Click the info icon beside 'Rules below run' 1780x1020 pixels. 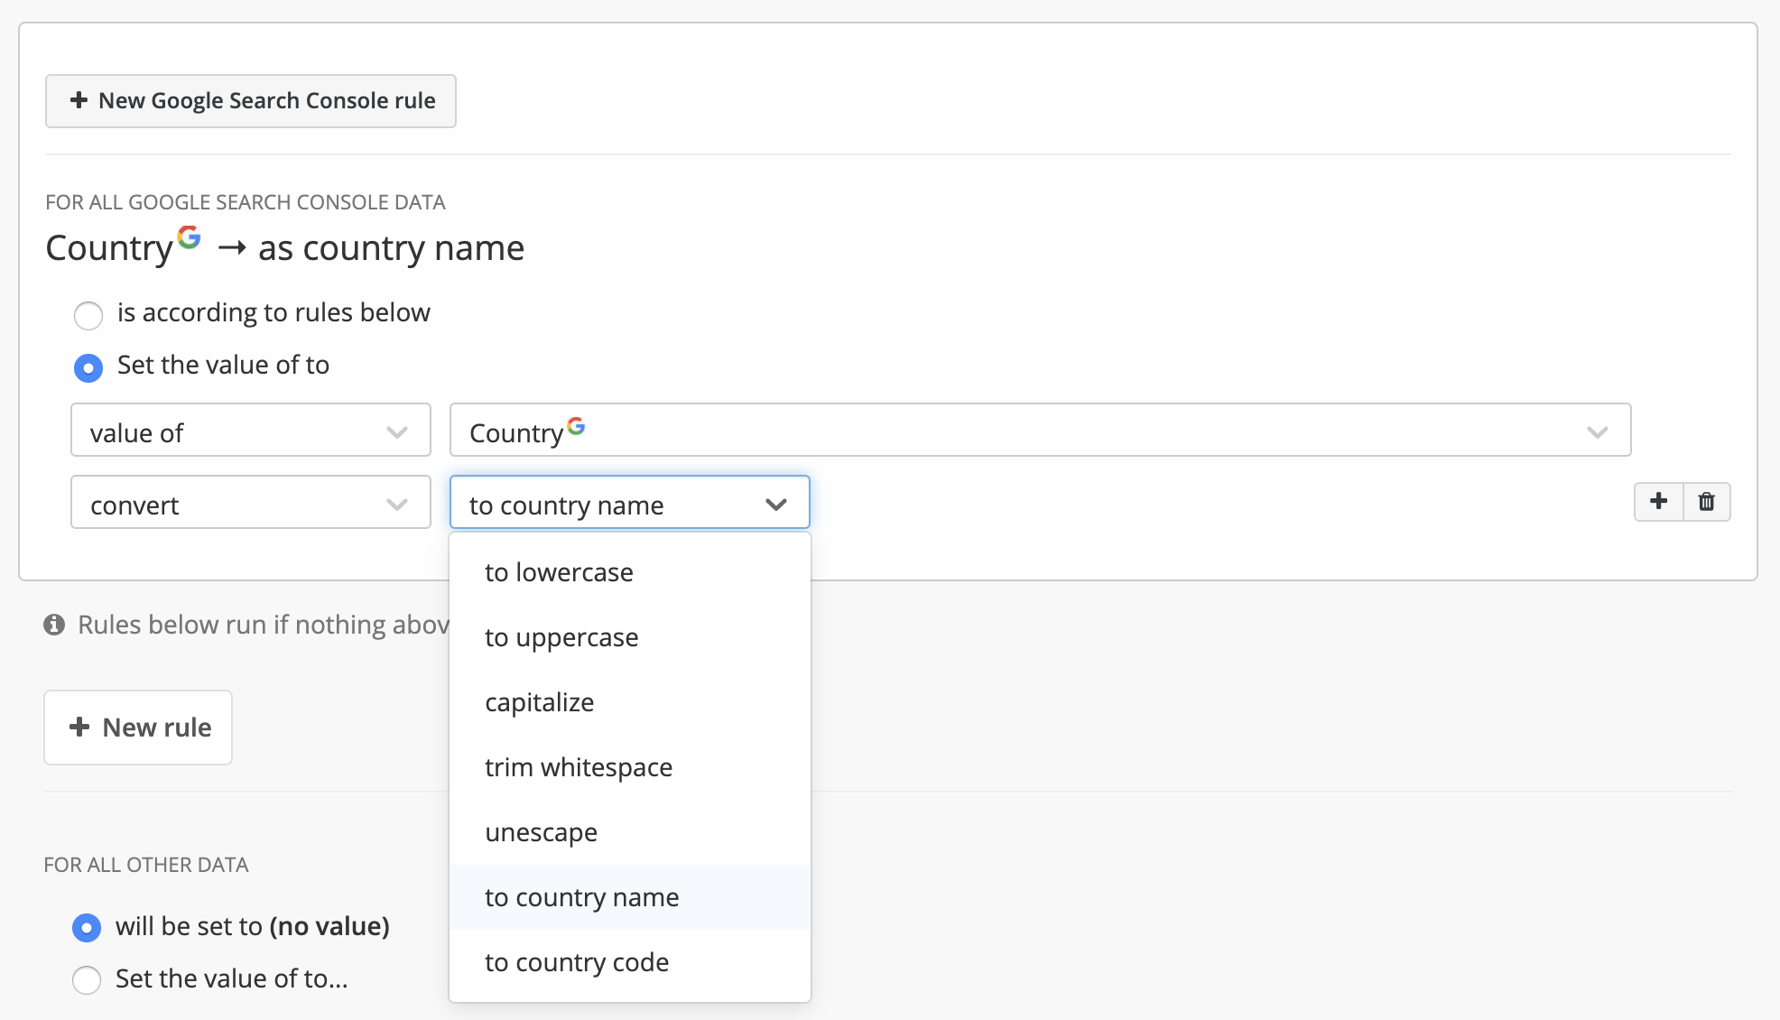click(54, 625)
